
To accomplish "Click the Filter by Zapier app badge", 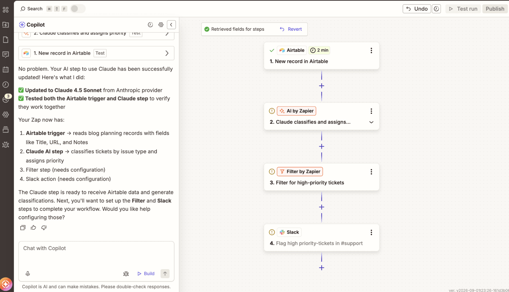I will [x=300, y=172].
